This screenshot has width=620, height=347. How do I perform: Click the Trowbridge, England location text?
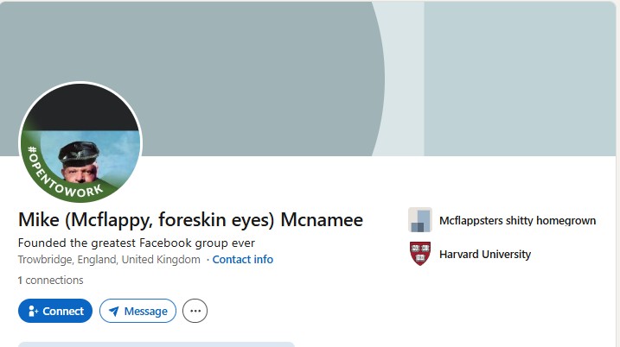109,260
